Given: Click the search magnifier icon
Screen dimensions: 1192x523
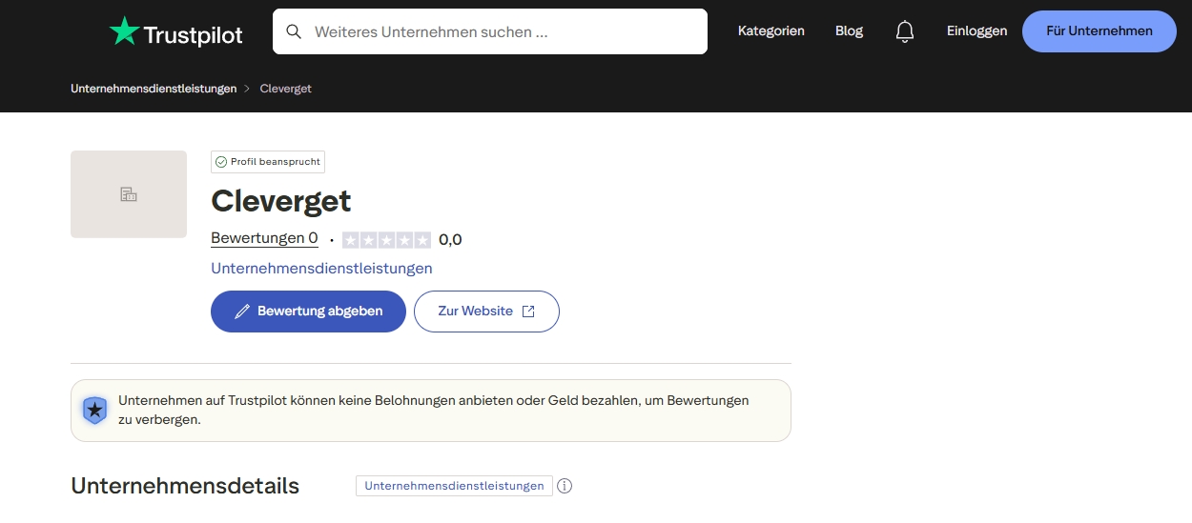Looking at the screenshot, I should coord(294,31).
